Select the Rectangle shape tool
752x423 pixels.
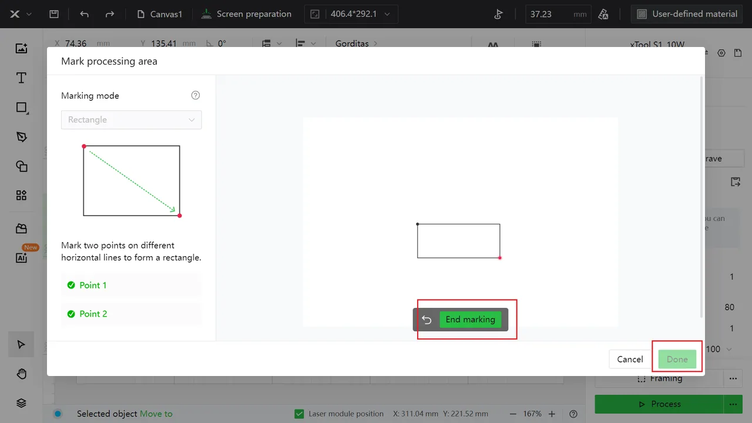coord(21,108)
